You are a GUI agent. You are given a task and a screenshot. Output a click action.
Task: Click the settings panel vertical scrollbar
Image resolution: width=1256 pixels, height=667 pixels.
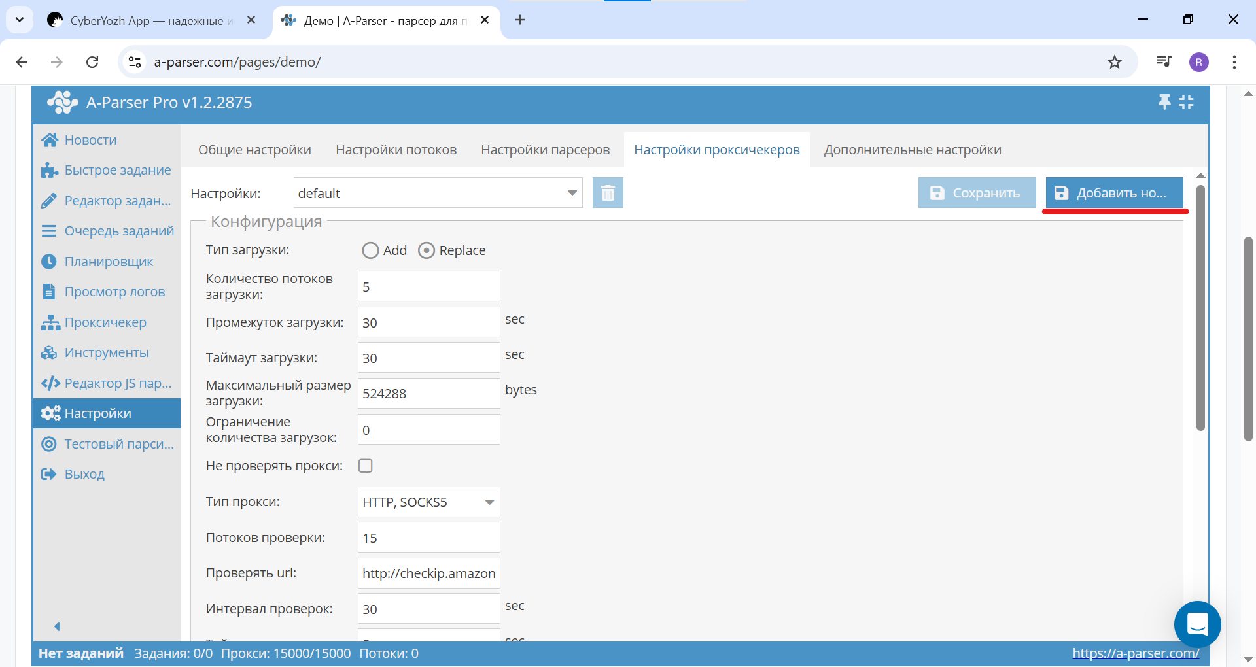click(1200, 307)
